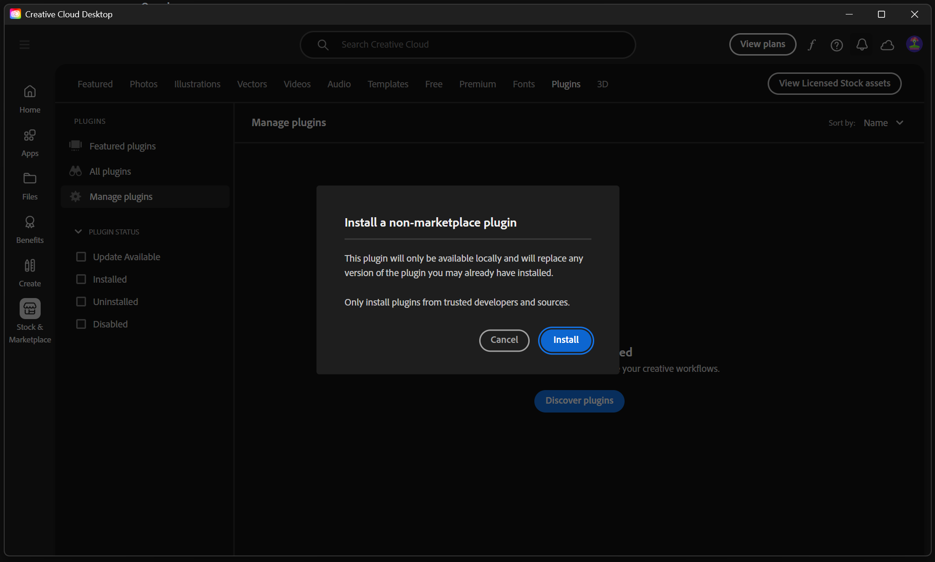The height and width of the screenshot is (562, 935).
Task: Switch to the Photos tab
Action: 144,84
